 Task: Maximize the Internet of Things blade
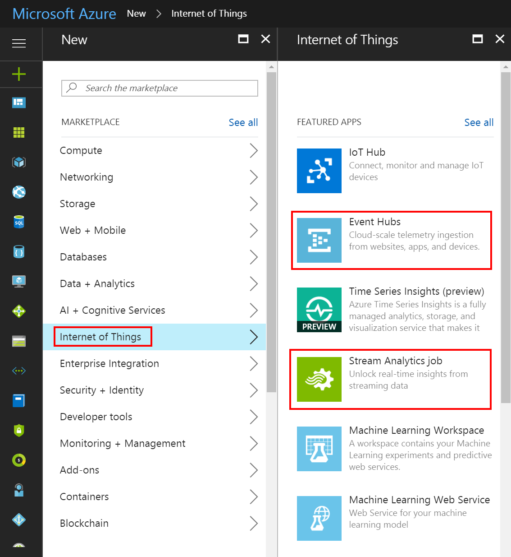478,39
